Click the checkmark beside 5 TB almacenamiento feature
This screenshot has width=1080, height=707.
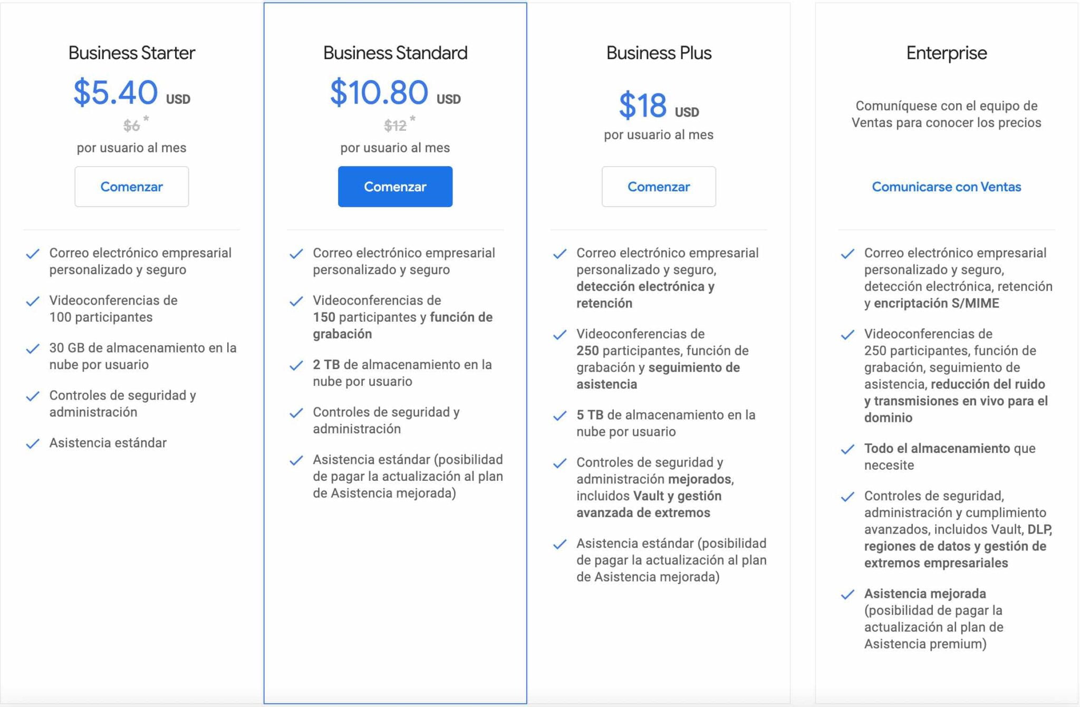click(558, 416)
